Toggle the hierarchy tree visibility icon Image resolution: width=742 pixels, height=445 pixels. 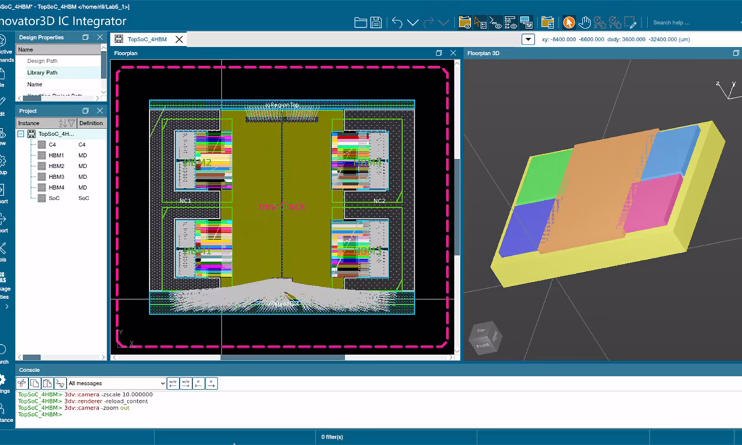click(511, 23)
